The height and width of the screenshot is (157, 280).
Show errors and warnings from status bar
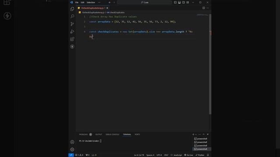point(79,155)
